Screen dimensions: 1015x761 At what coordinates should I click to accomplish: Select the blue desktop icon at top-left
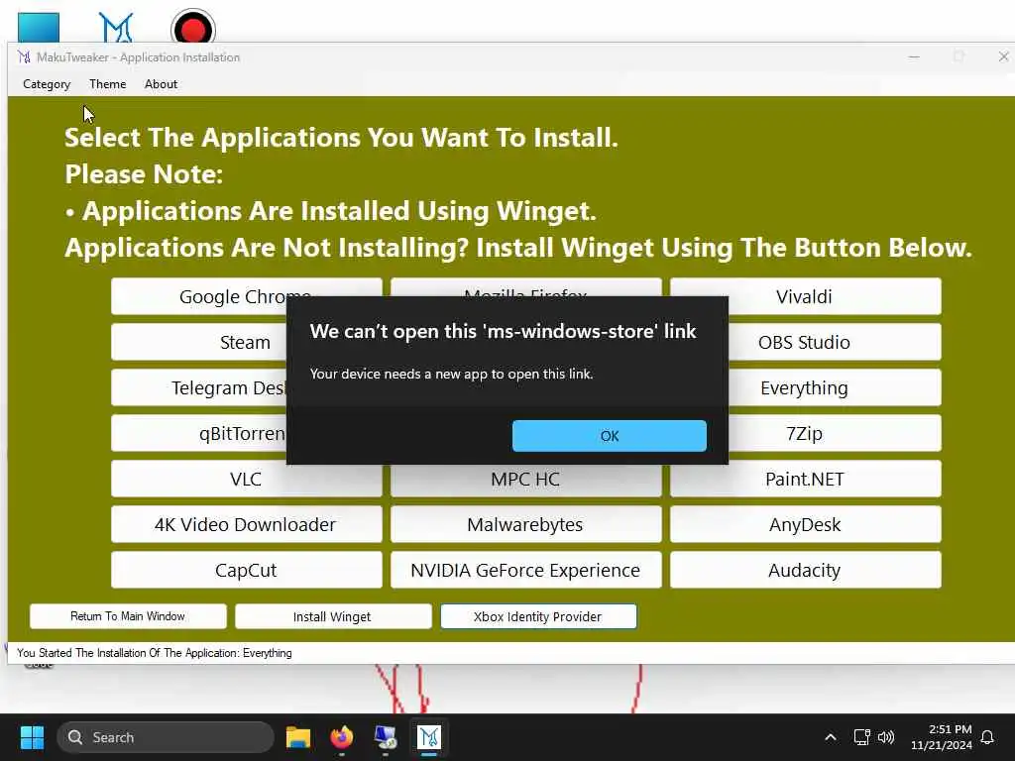pyautogui.click(x=39, y=27)
